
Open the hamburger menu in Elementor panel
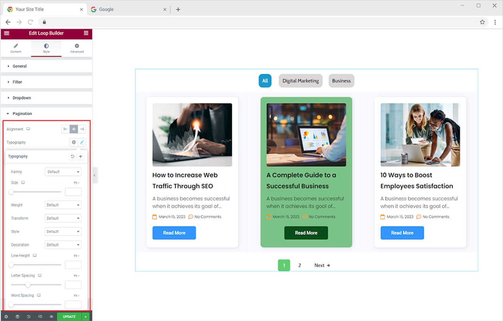point(6,33)
